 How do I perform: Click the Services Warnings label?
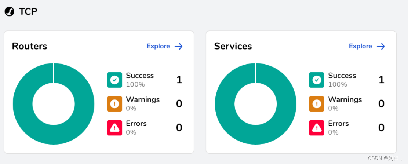click(345, 99)
